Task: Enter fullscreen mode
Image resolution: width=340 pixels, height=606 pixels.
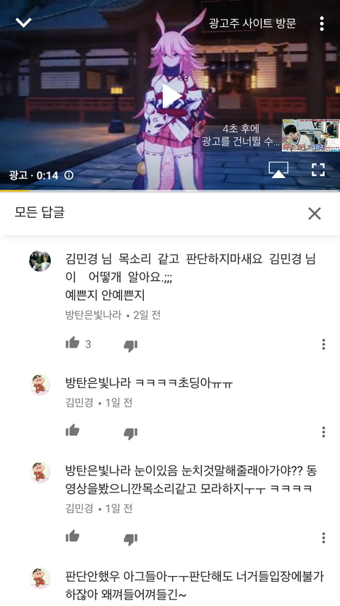Action: (318, 170)
